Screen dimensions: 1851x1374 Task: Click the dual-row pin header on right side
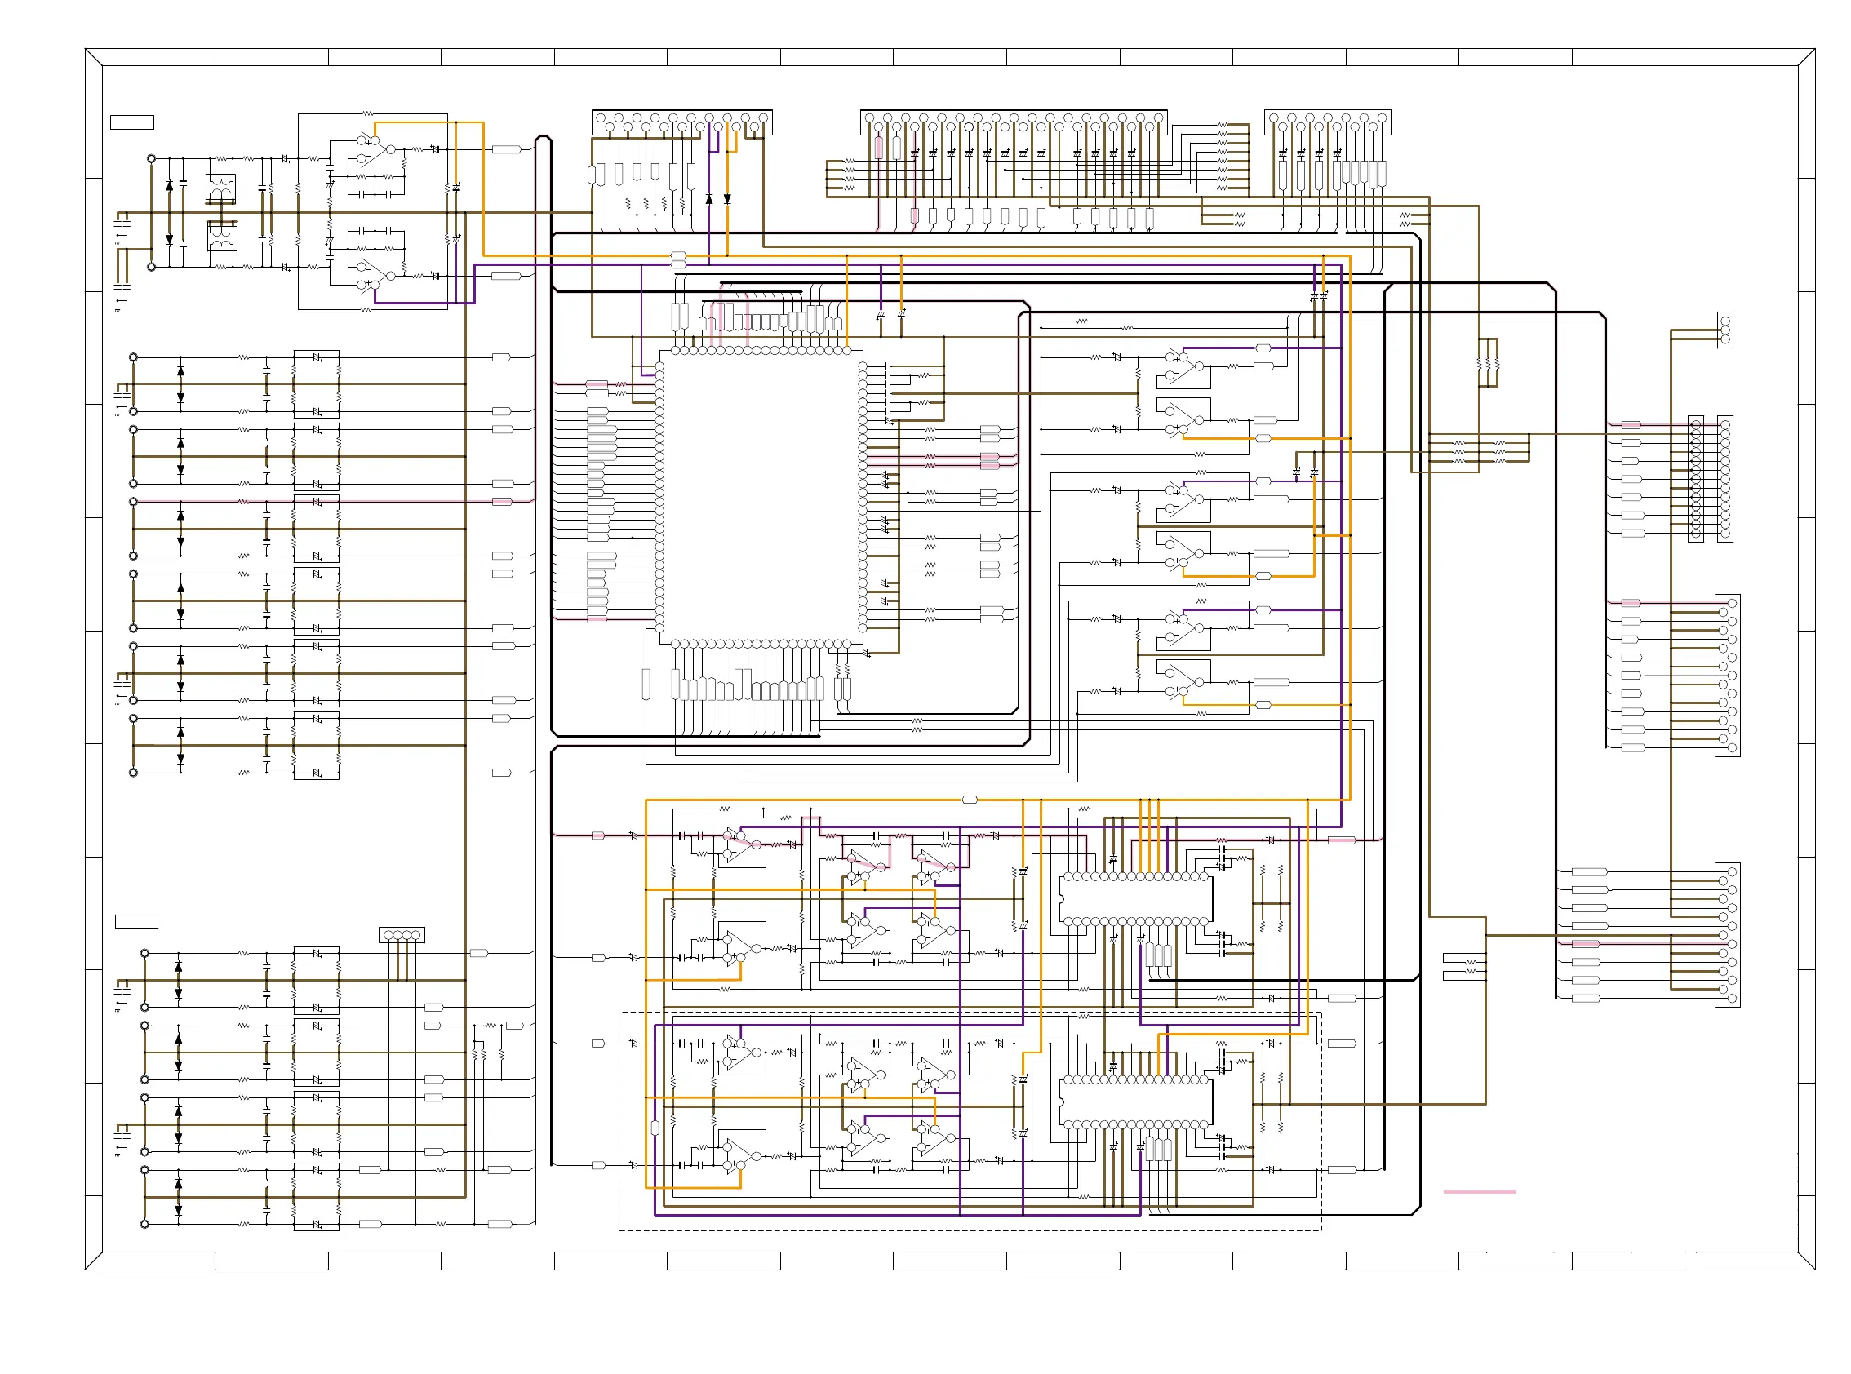[1711, 478]
